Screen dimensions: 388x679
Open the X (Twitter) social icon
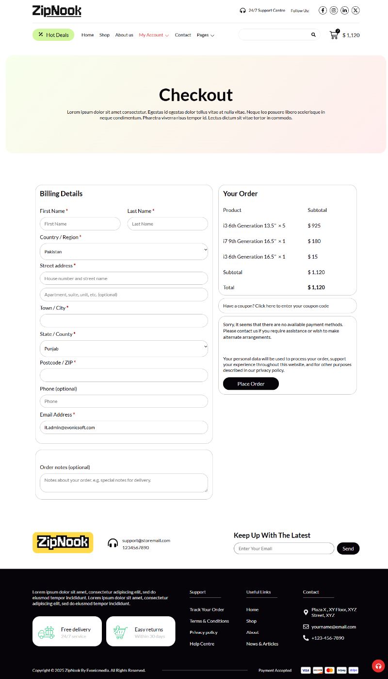(356, 10)
